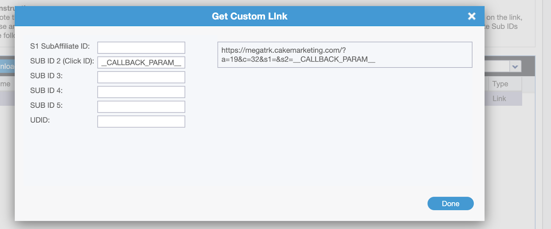Screen dimensions: 551x229
Task: Click the SUB ID 2 (Click ID) label
Action: coord(62,61)
